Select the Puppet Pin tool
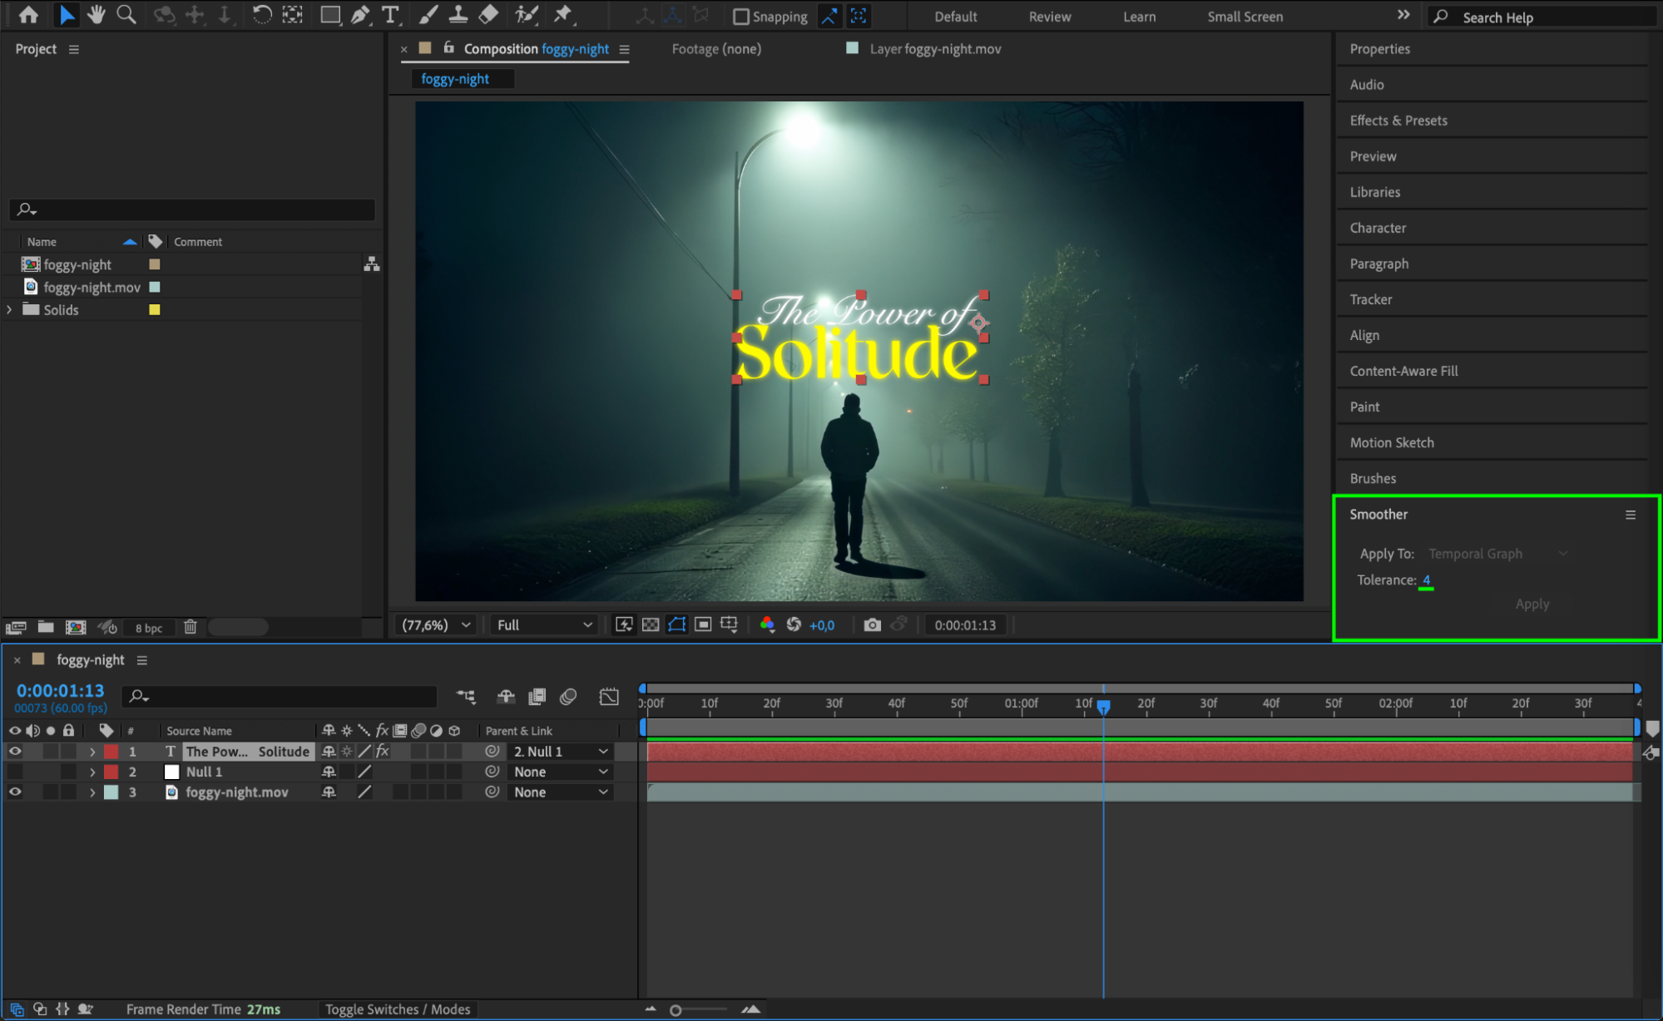Viewport: 1663px width, 1021px height. [563, 14]
